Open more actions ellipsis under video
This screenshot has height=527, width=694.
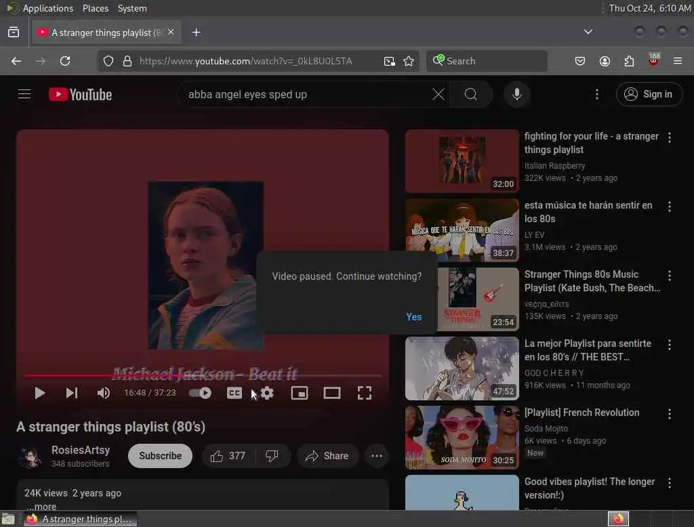377,456
